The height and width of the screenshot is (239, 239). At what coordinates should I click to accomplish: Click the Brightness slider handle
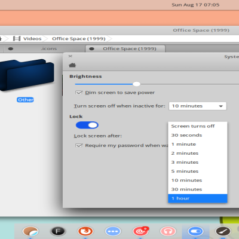136,84
